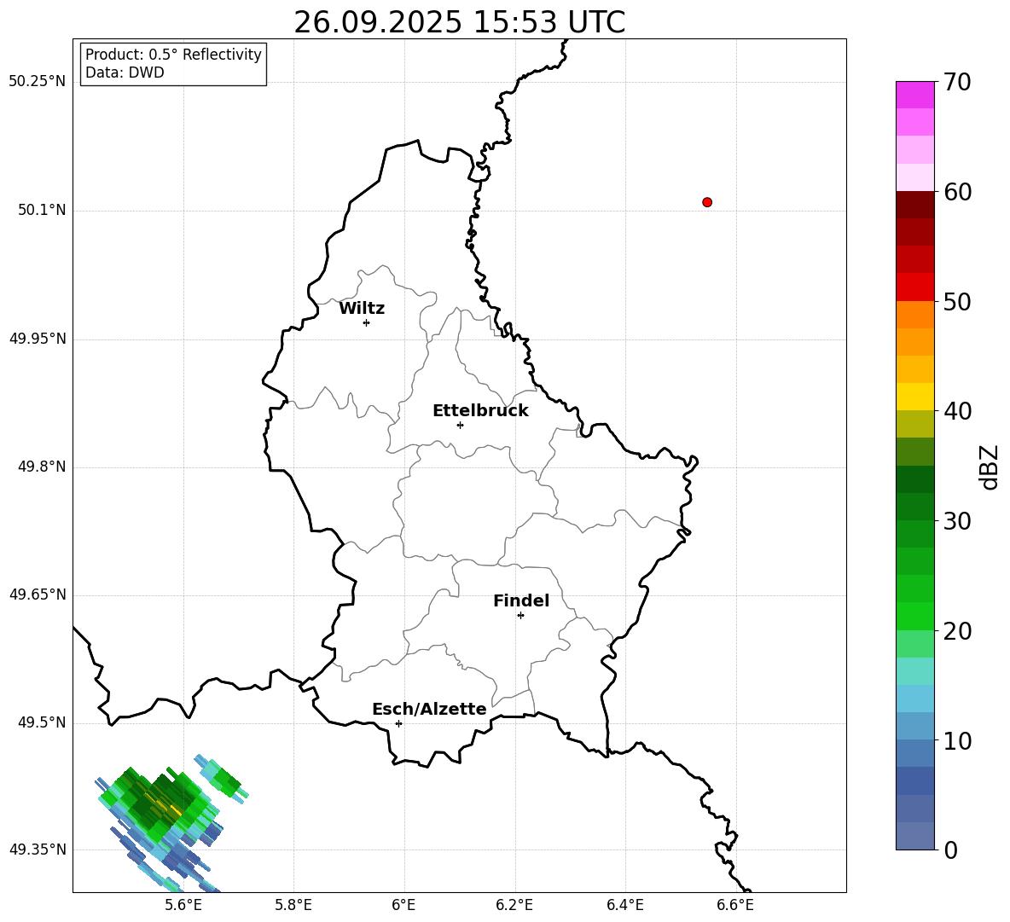1010x922 pixels.
Task: Click the 6.6°E longitude label
Action: (735, 905)
